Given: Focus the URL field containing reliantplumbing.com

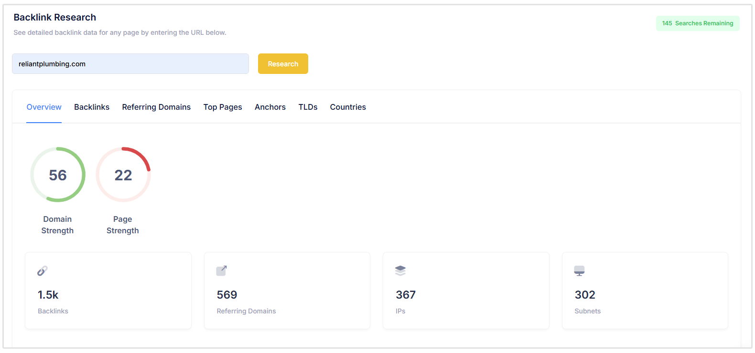Looking at the screenshot, I should coord(130,64).
